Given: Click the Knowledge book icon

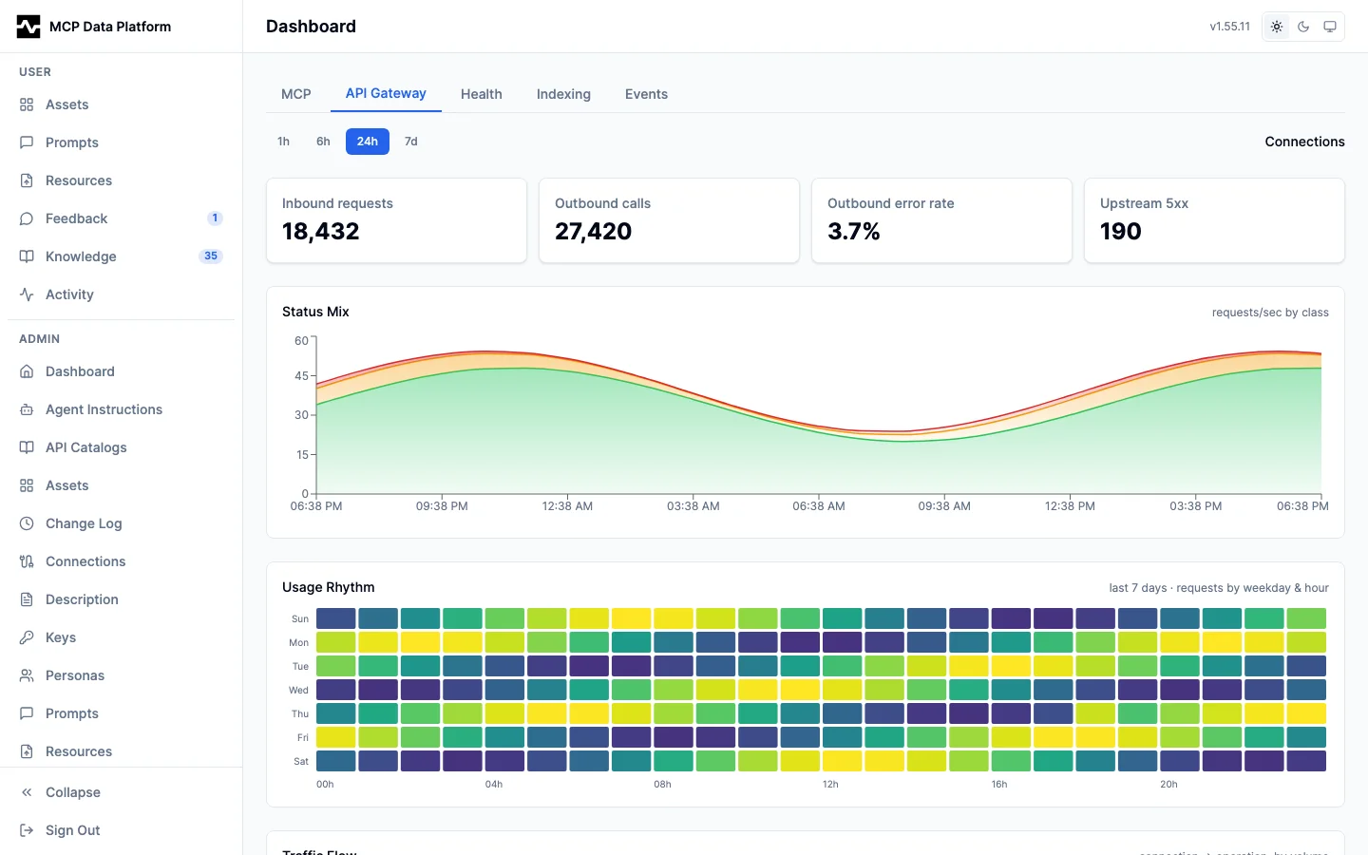Looking at the screenshot, I should pos(27,256).
